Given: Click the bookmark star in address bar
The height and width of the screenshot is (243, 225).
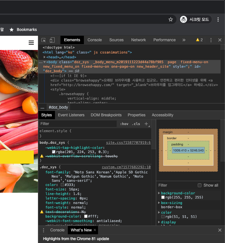Looking at the screenshot, I should point(171,19).
